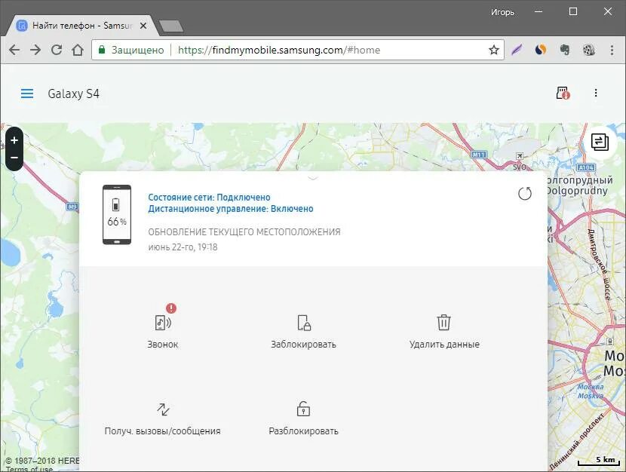Viewport: 626px width, 472px height.
Task: Click the Игорь profile button
Action: point(502,12)
